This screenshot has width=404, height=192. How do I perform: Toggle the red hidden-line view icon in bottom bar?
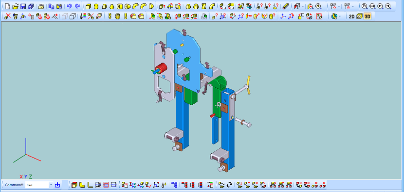(106, 185)
